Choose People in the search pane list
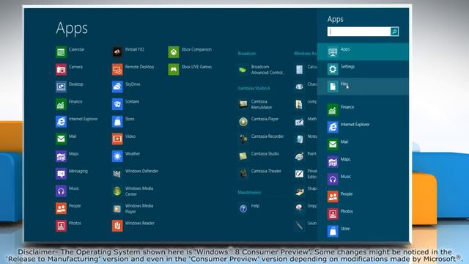This screenshot has width=469, height=264. 363,197
